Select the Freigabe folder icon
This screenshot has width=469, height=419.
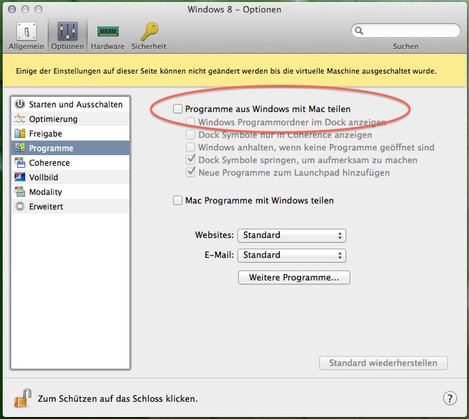click(20, 134)
